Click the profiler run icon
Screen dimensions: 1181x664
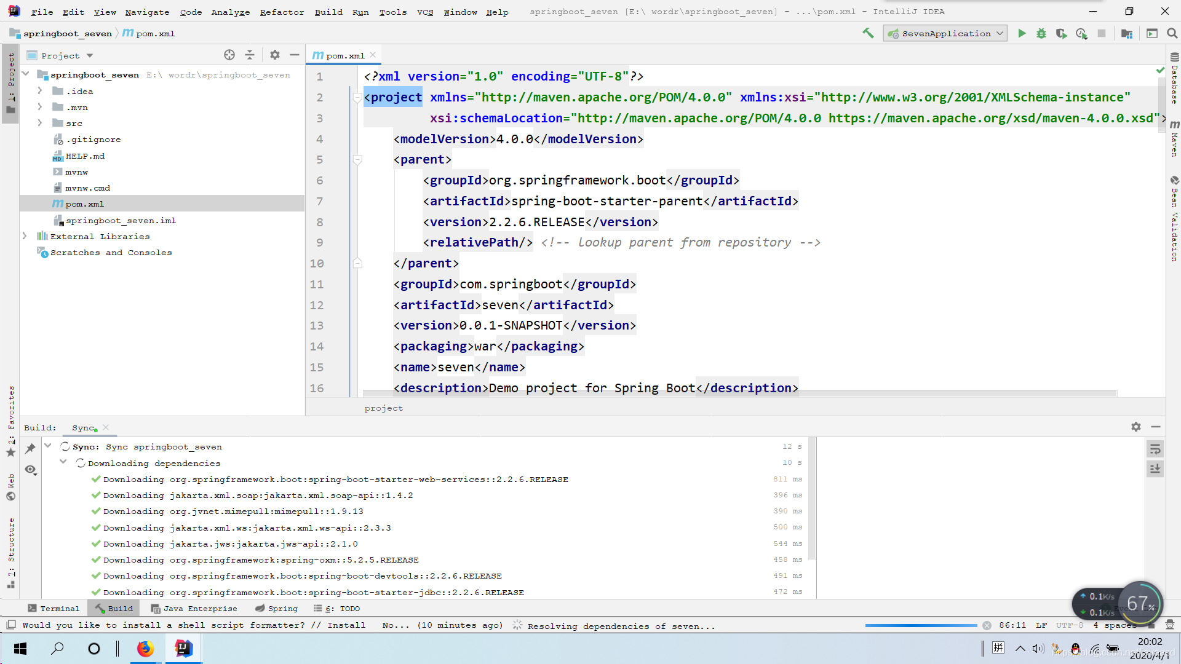pyautogui.click(x=1081, y=33)
